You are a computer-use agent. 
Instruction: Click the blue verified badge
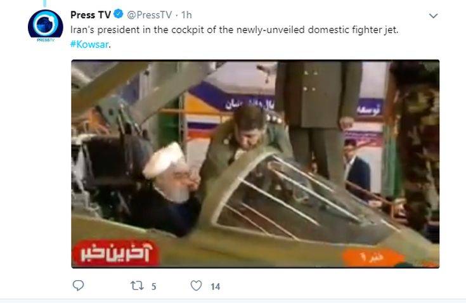(x=119, y=14)
